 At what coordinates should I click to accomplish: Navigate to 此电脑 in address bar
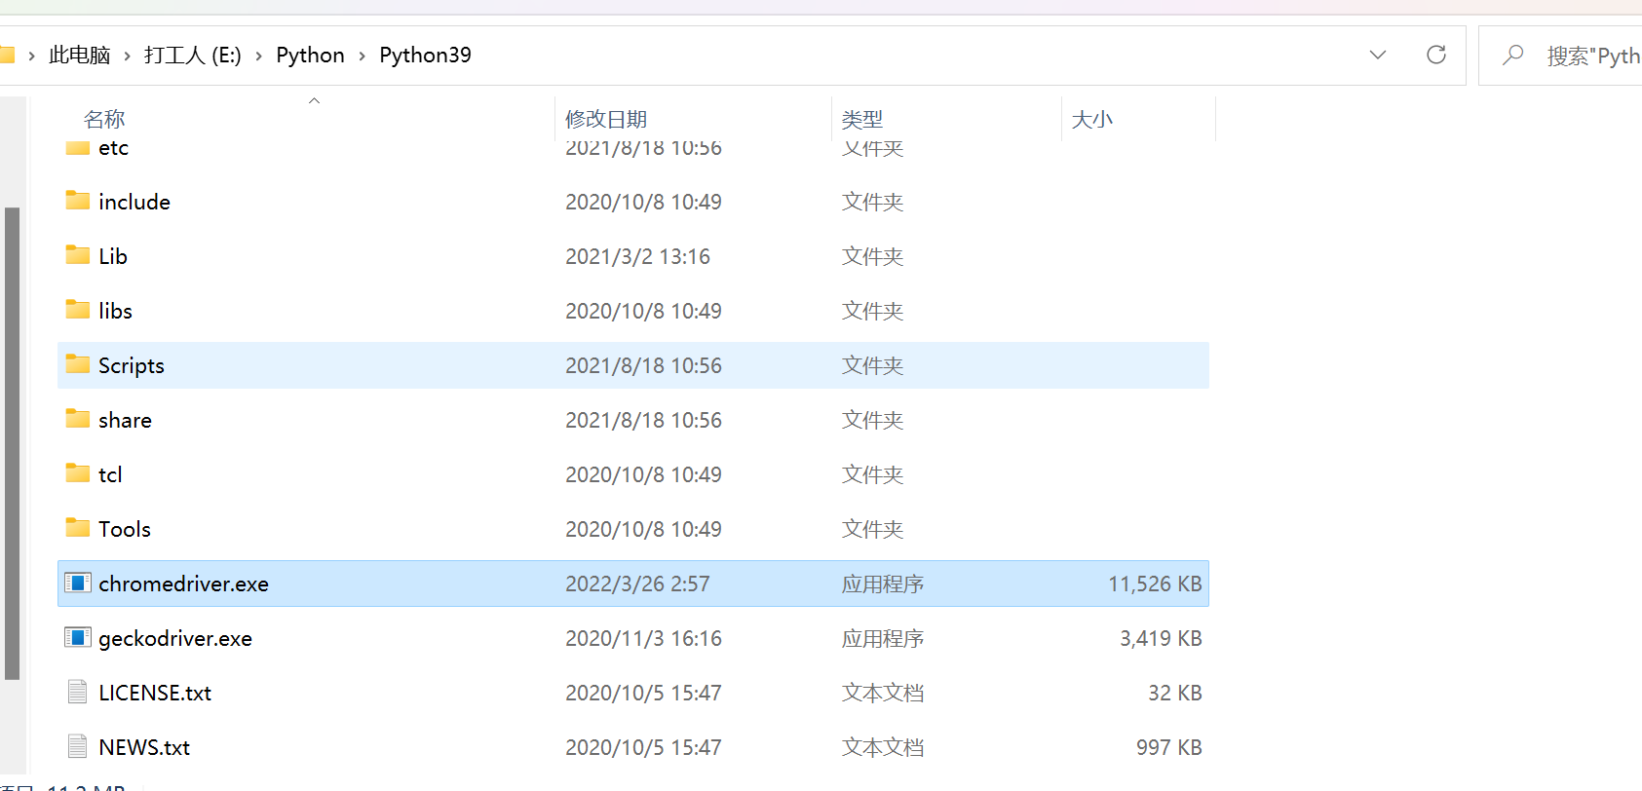[80, 55]
